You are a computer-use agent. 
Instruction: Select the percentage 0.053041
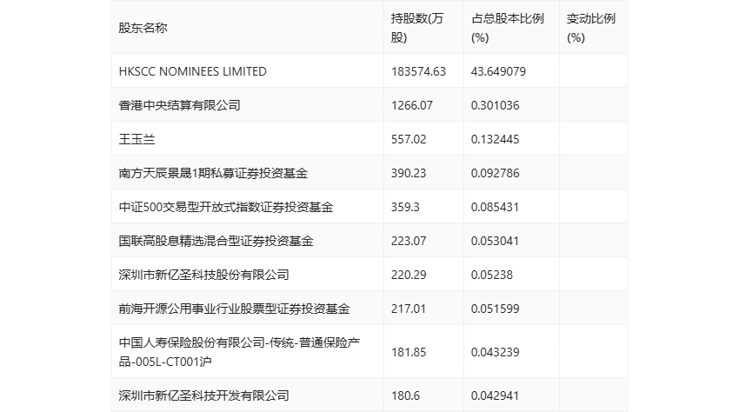point(495,241)
